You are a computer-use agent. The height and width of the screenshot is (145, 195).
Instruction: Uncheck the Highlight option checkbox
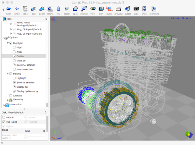[11, 43]
